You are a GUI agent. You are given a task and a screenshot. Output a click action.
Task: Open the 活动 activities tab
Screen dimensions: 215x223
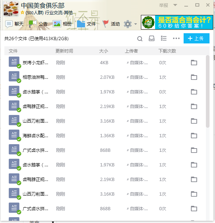pos(111,24)
